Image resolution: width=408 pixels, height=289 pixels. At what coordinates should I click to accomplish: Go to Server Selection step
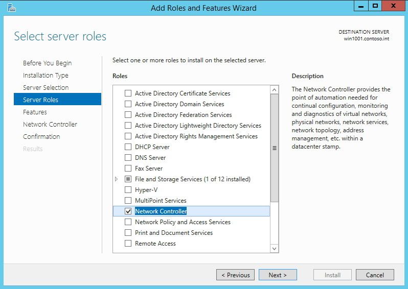[46, 88]
